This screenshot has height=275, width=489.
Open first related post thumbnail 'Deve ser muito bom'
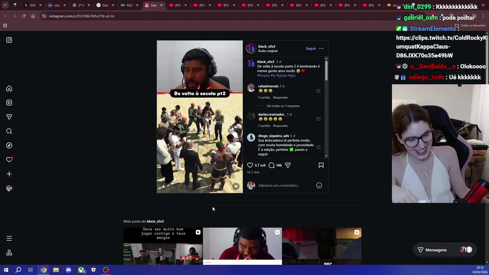point(163,246)
